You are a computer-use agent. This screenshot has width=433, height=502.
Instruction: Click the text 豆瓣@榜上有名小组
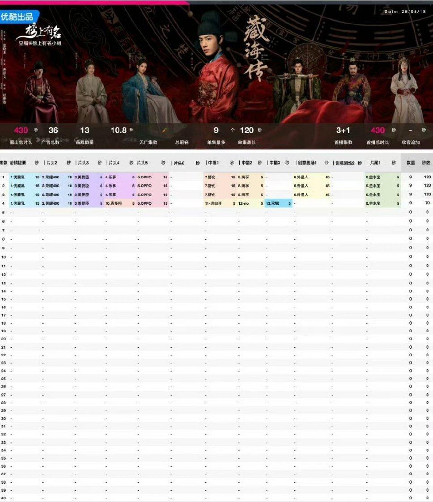point(40,43)
